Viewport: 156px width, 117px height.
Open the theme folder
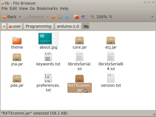coord(17,41)
